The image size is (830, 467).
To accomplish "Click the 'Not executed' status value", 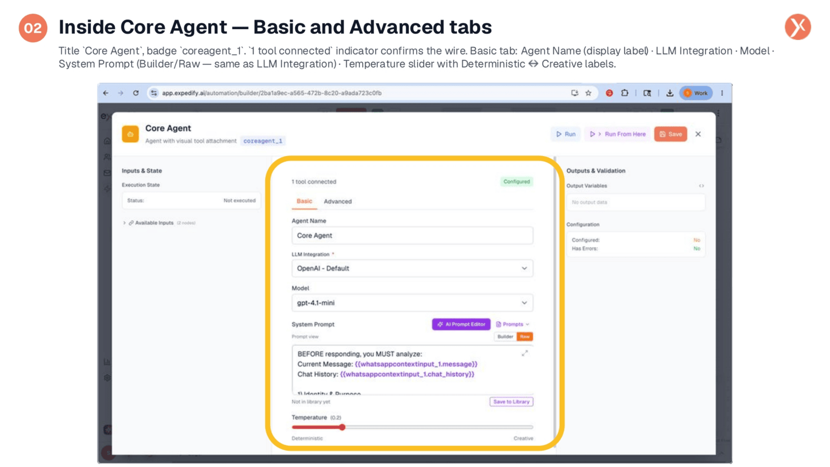I will 240,200.
